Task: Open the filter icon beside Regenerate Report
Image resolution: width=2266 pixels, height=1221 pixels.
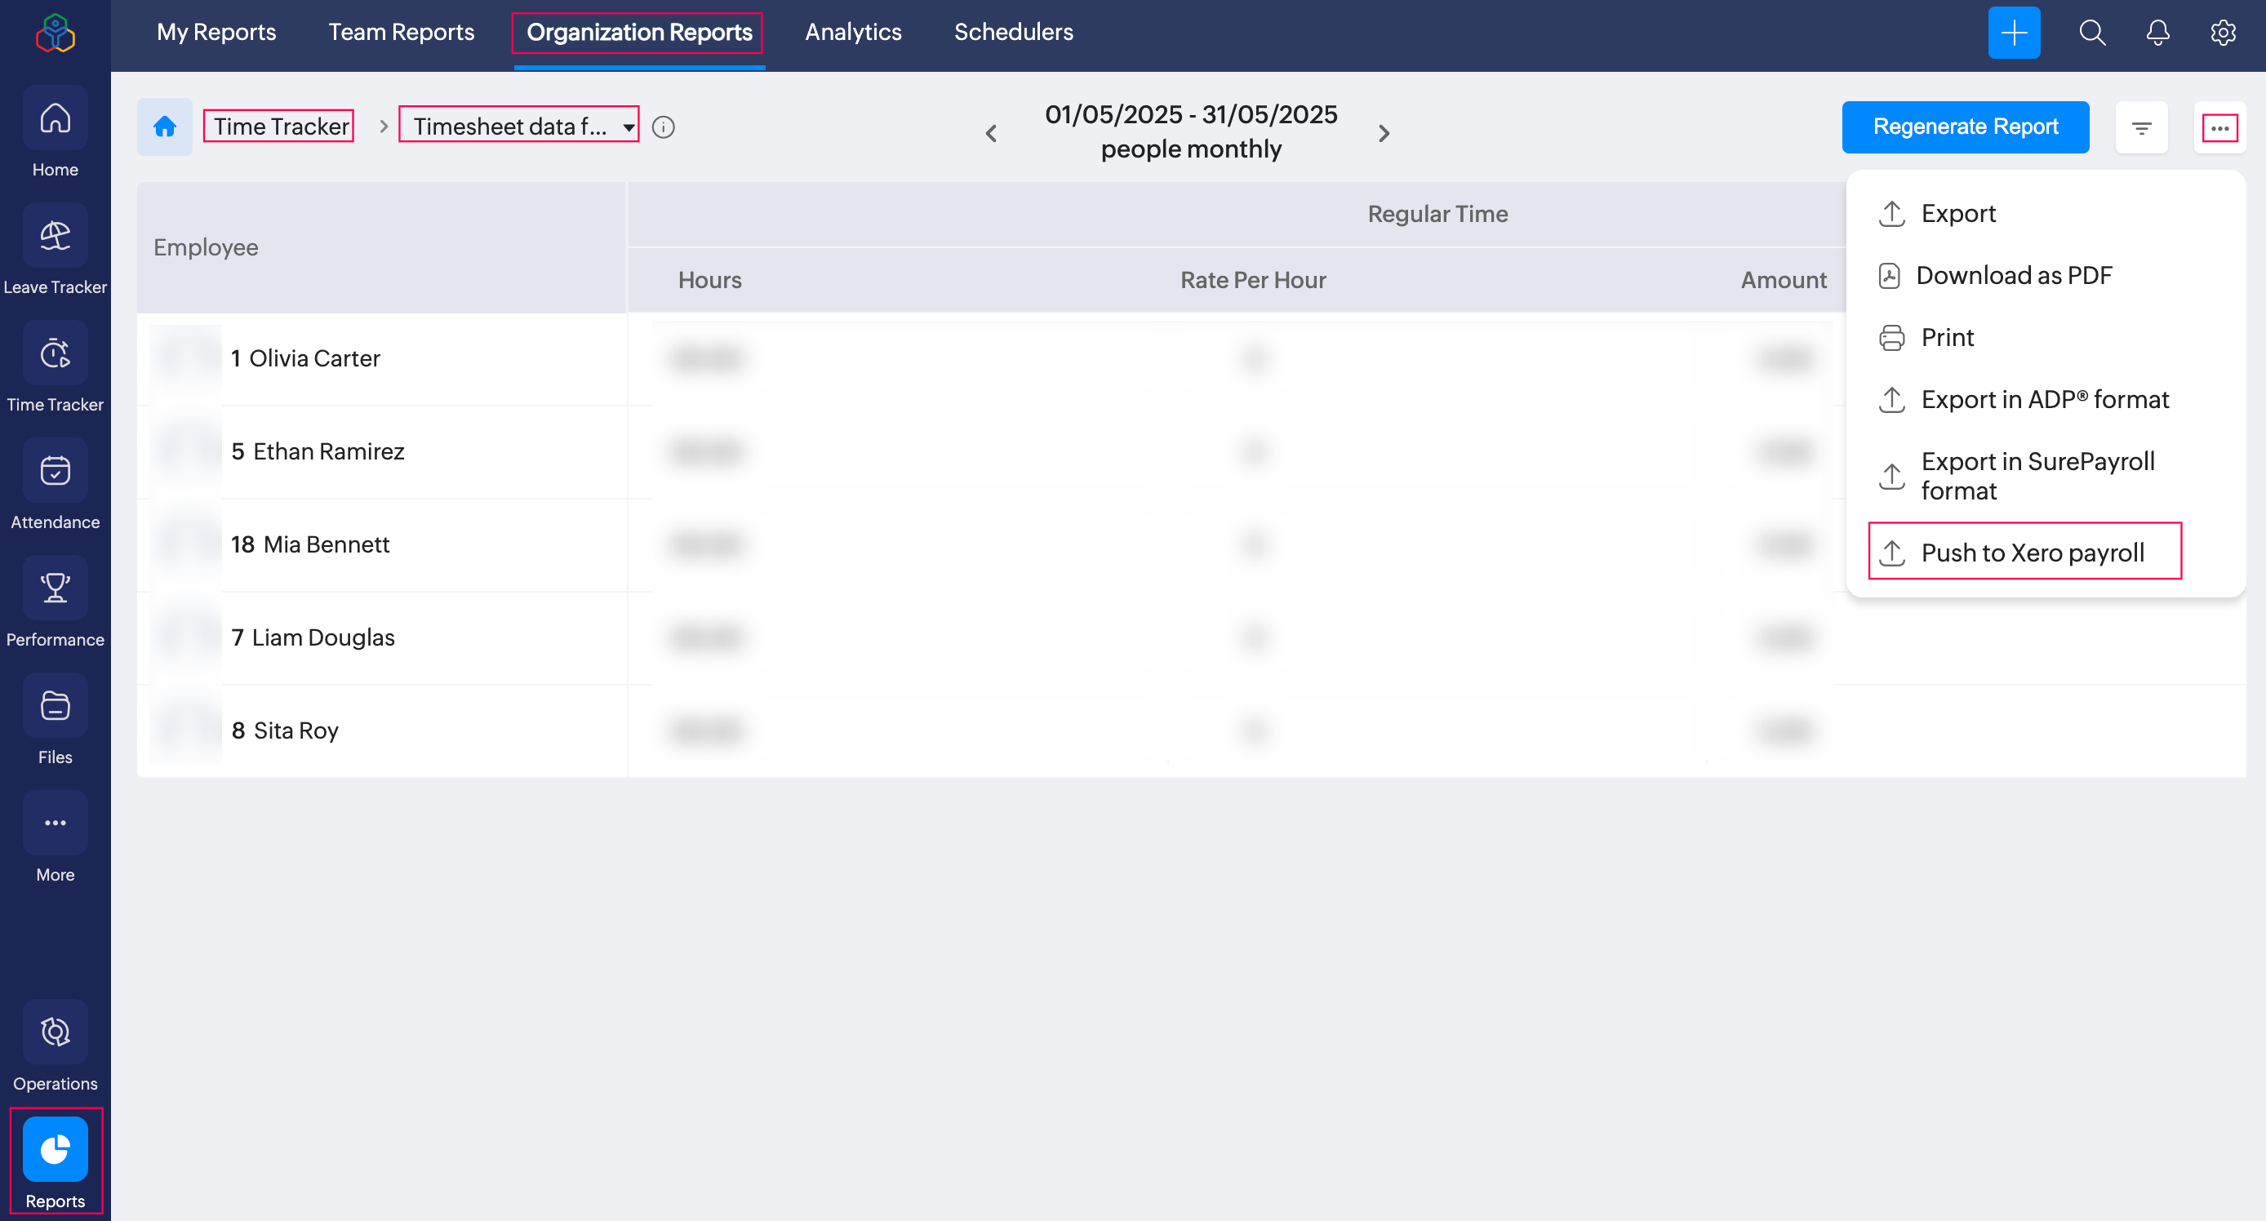Action: tap(2141, 128)
